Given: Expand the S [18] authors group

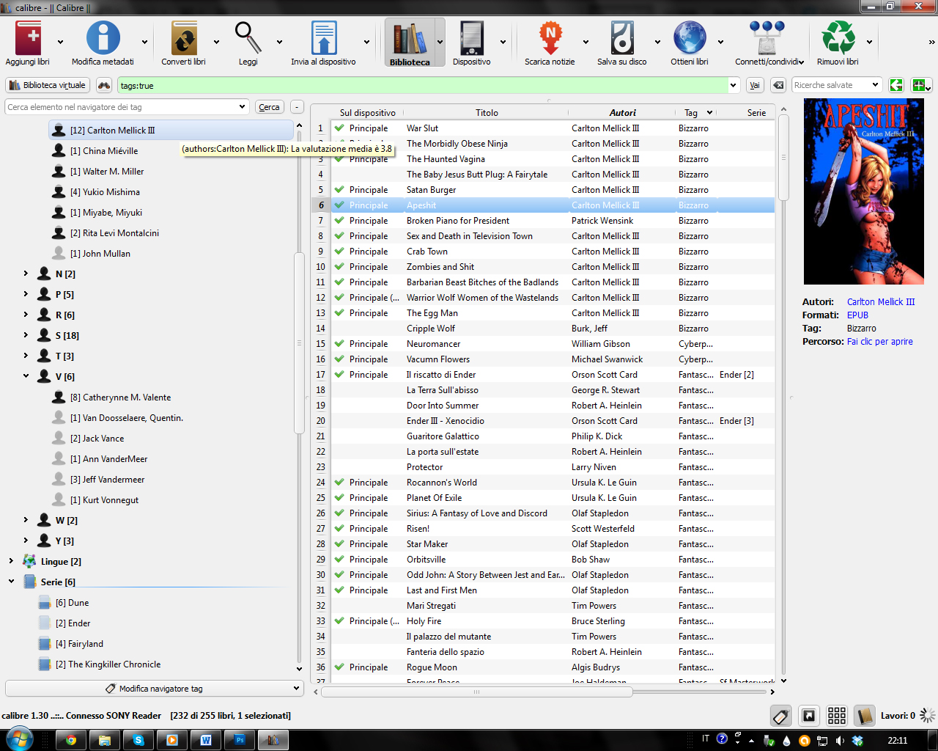Looking at the screenshot, I should point(26,335).
